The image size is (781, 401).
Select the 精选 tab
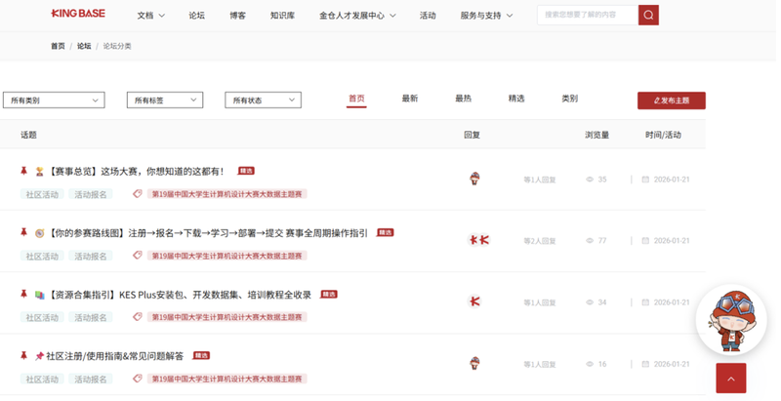click(516, 99)
